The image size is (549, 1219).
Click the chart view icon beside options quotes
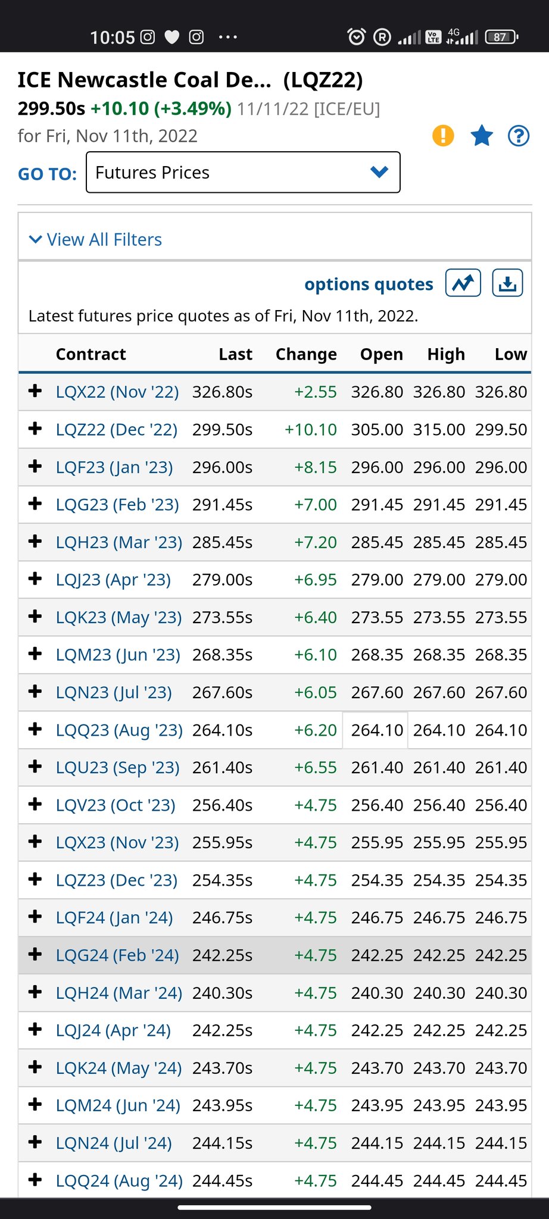463,283
